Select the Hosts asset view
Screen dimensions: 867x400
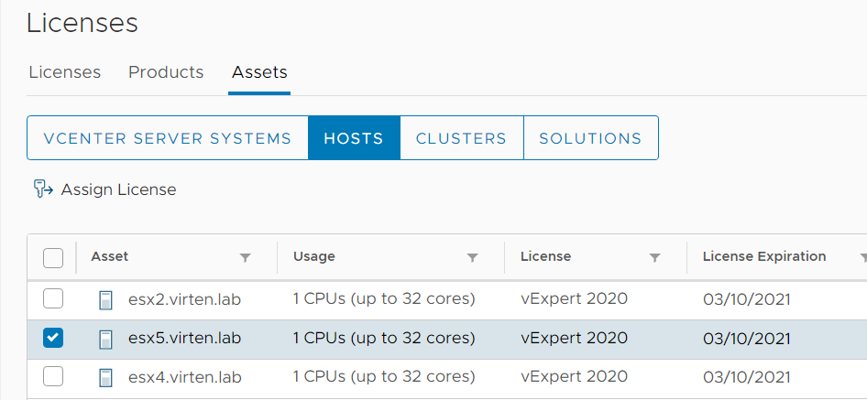click(x=354, y=137)
